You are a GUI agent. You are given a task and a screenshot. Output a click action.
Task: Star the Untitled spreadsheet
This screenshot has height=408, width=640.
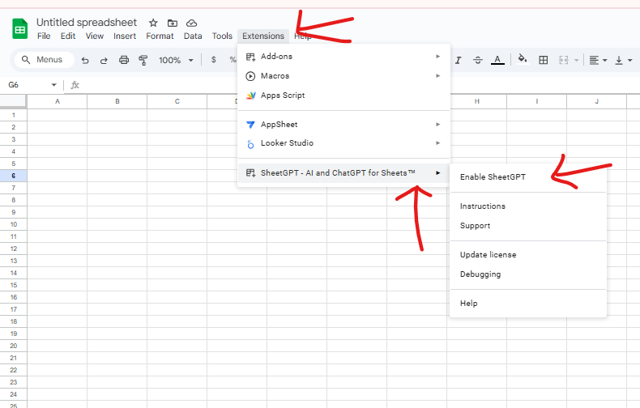pos(153,23)
